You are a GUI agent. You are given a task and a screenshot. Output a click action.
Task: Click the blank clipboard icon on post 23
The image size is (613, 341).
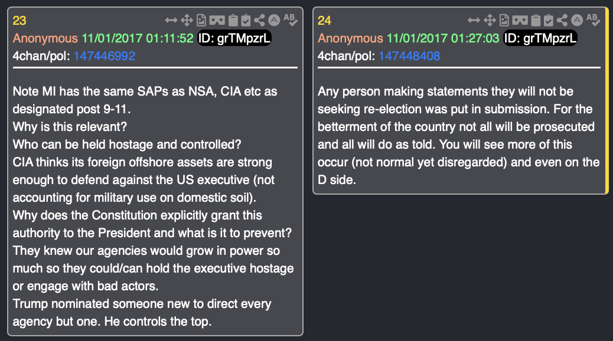point(233,20)
